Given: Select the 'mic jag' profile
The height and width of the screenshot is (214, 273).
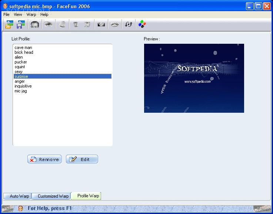Looking at the screenshot, I should (x=63, y=91).
